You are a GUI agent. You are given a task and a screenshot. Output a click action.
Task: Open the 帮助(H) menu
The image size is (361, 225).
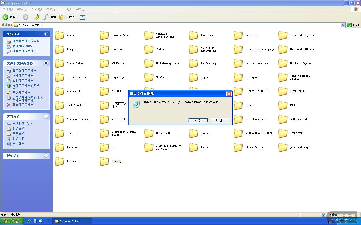point(80,9)
